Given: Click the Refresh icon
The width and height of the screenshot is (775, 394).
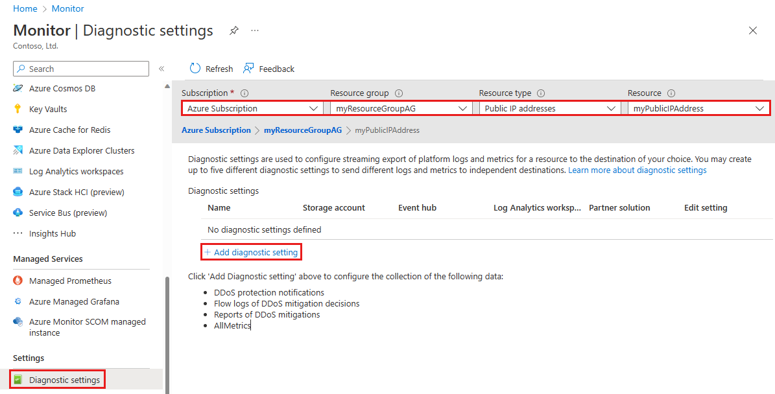Looking at the screenshot, I should click(210, 68).
